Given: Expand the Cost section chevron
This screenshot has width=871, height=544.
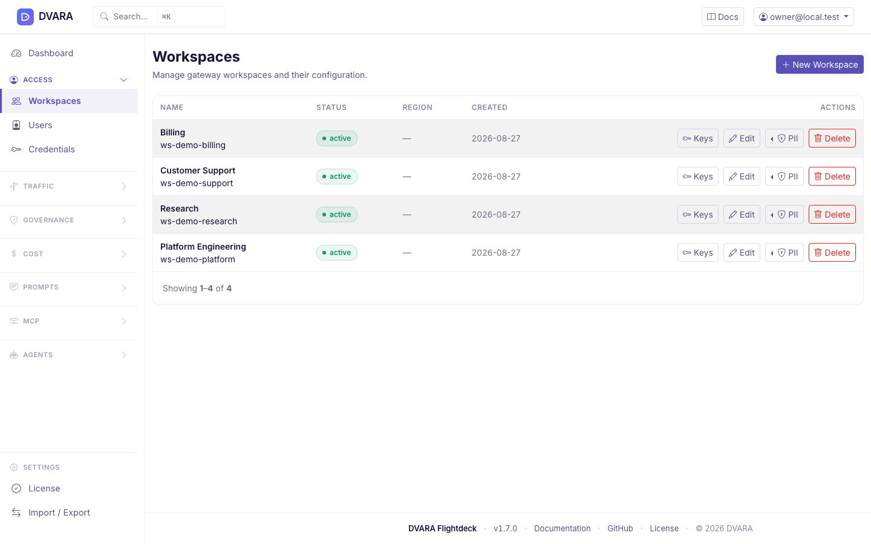Looking at the screenshot, I should point(124,254).
